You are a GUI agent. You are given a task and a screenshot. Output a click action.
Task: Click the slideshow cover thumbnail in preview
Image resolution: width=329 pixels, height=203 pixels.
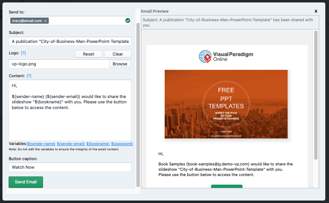226,104
